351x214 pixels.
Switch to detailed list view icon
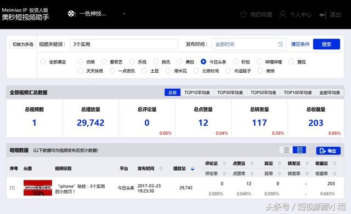[299, 150]
